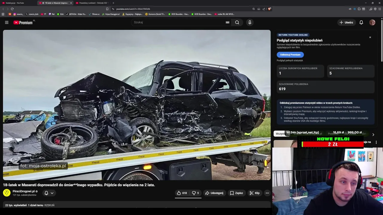Click the video player frame

coord(137,105)
